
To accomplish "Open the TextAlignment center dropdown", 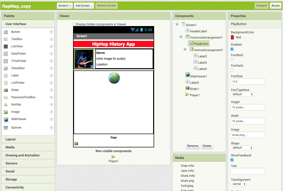I will tap(239, 184).
